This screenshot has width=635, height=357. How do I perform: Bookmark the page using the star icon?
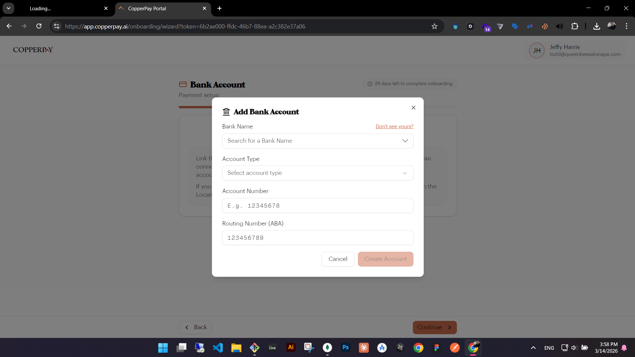click(435, 26)
